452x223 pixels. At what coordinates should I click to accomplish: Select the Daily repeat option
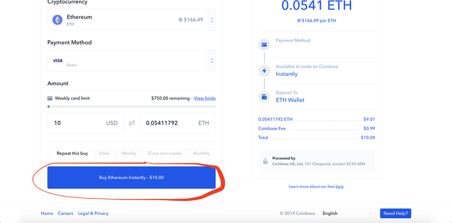click(x=104, y=154)
